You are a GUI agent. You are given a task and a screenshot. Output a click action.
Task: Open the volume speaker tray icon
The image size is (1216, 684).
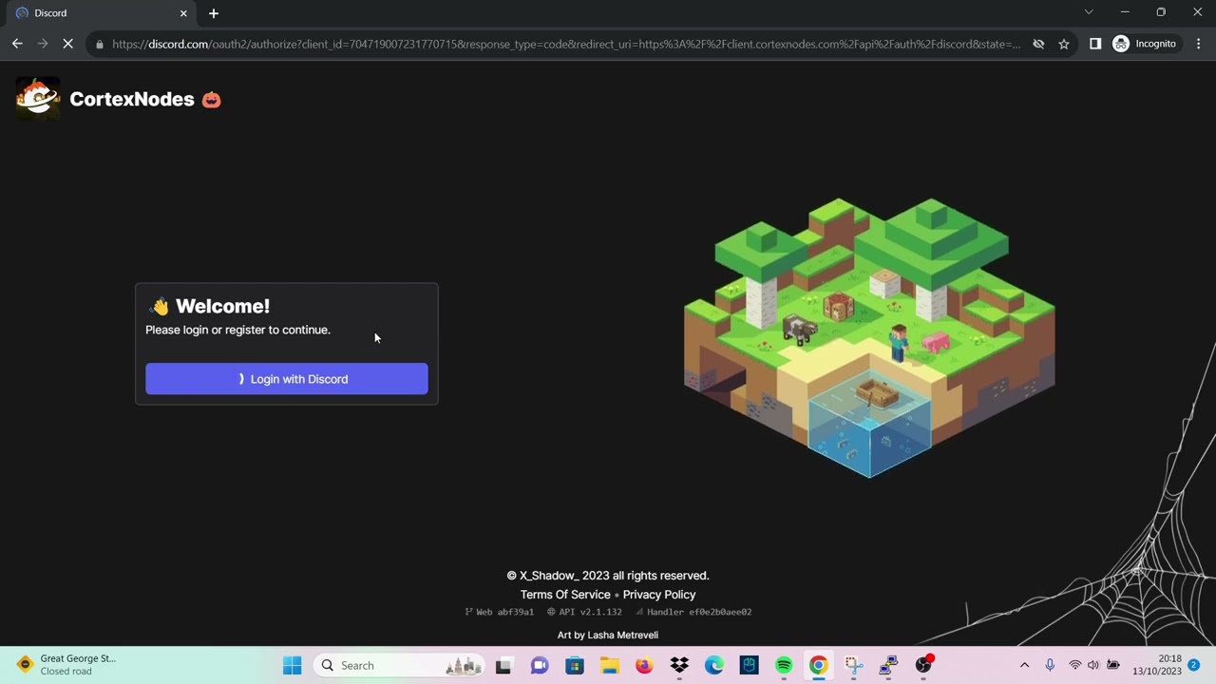[x=1093, y=665]
